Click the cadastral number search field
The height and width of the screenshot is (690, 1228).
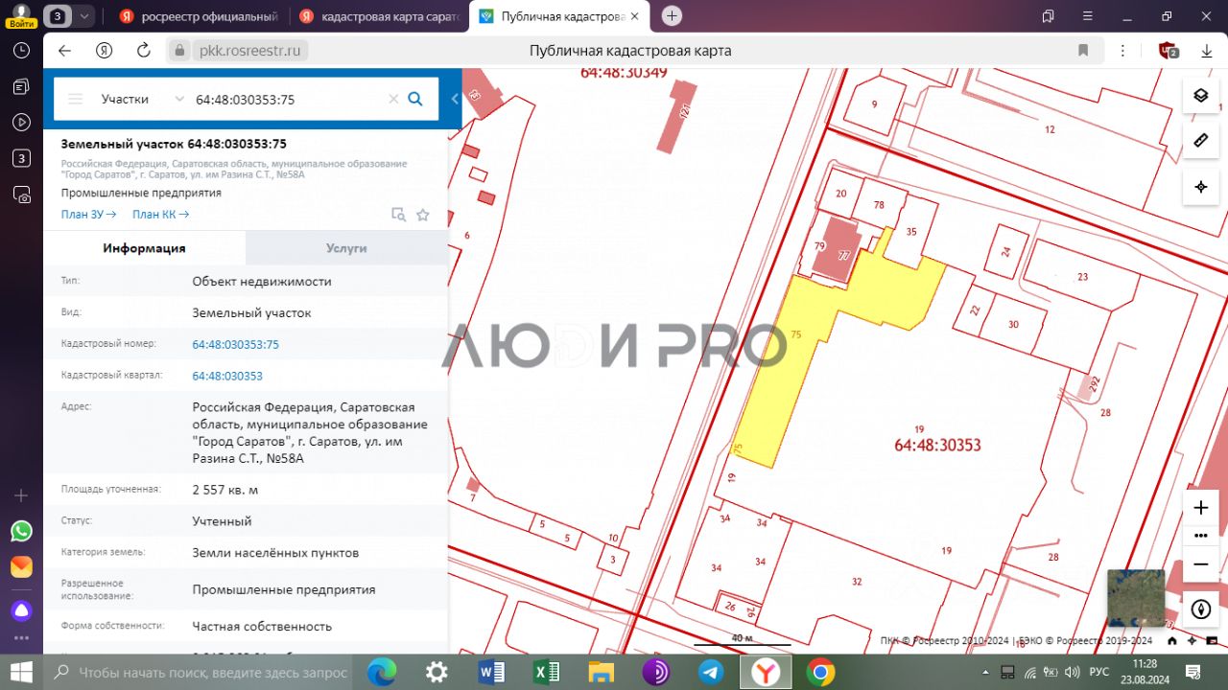pyautogui.click(x=288, y=99)
